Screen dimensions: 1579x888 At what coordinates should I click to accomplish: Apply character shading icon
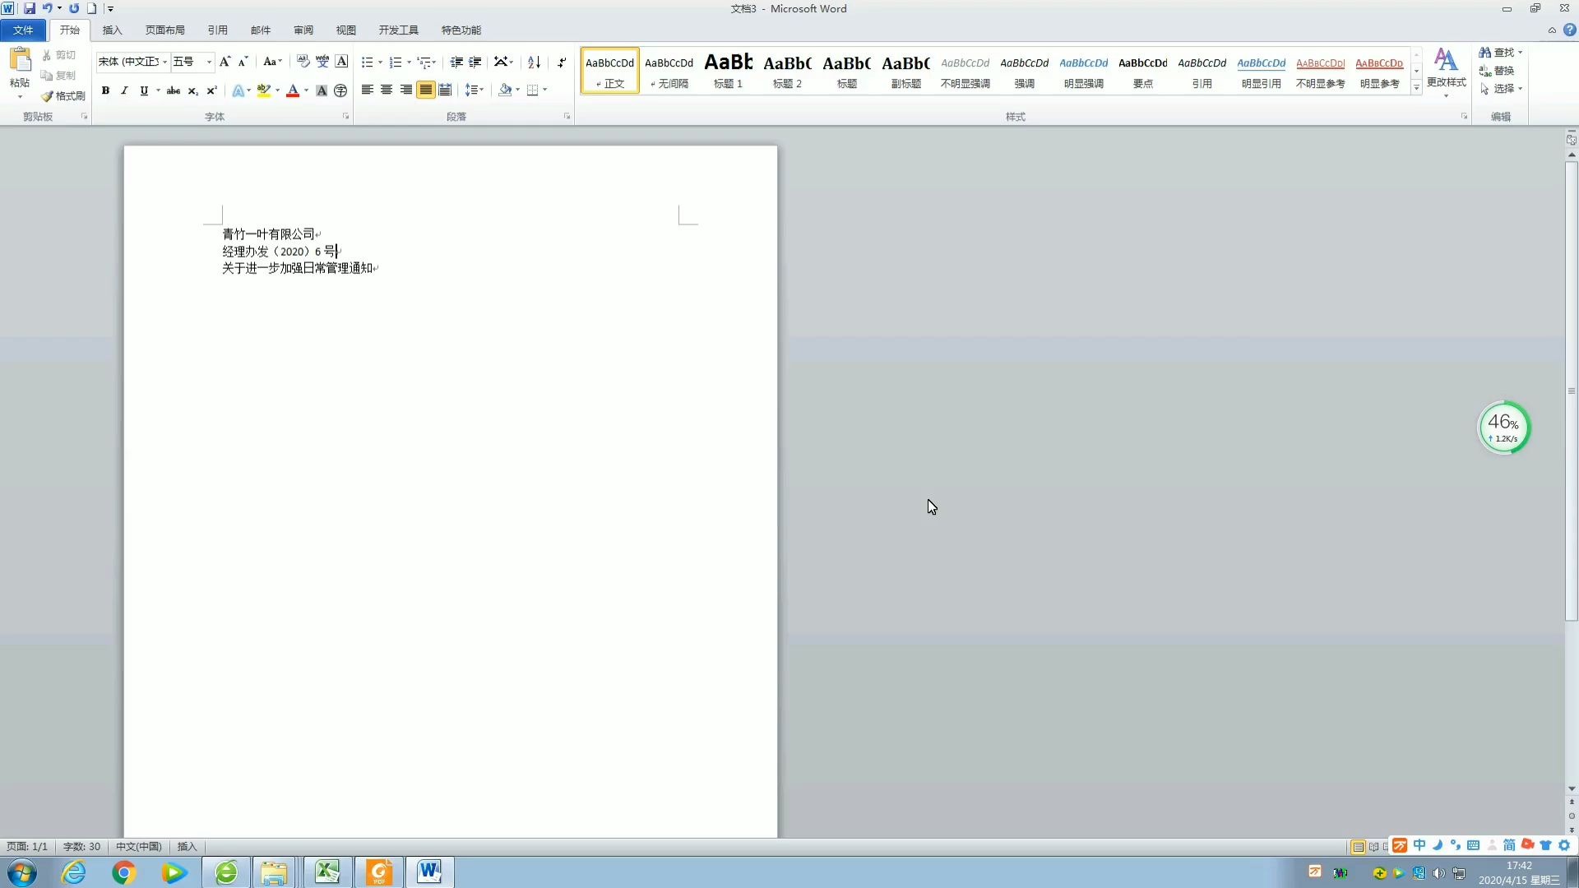[x=322, y=90]
